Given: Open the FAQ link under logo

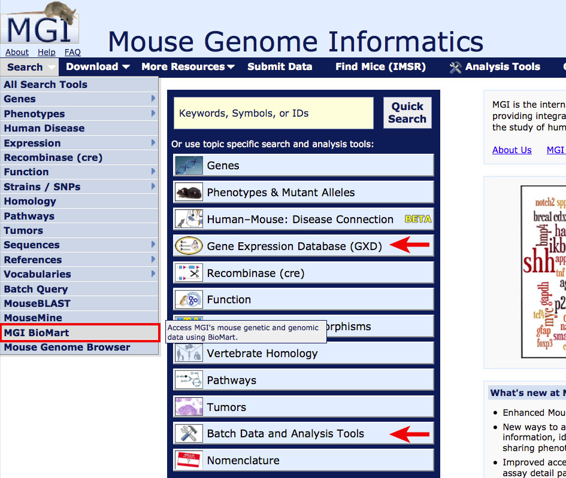Looking at the screenshot, I should coord(72,52).
